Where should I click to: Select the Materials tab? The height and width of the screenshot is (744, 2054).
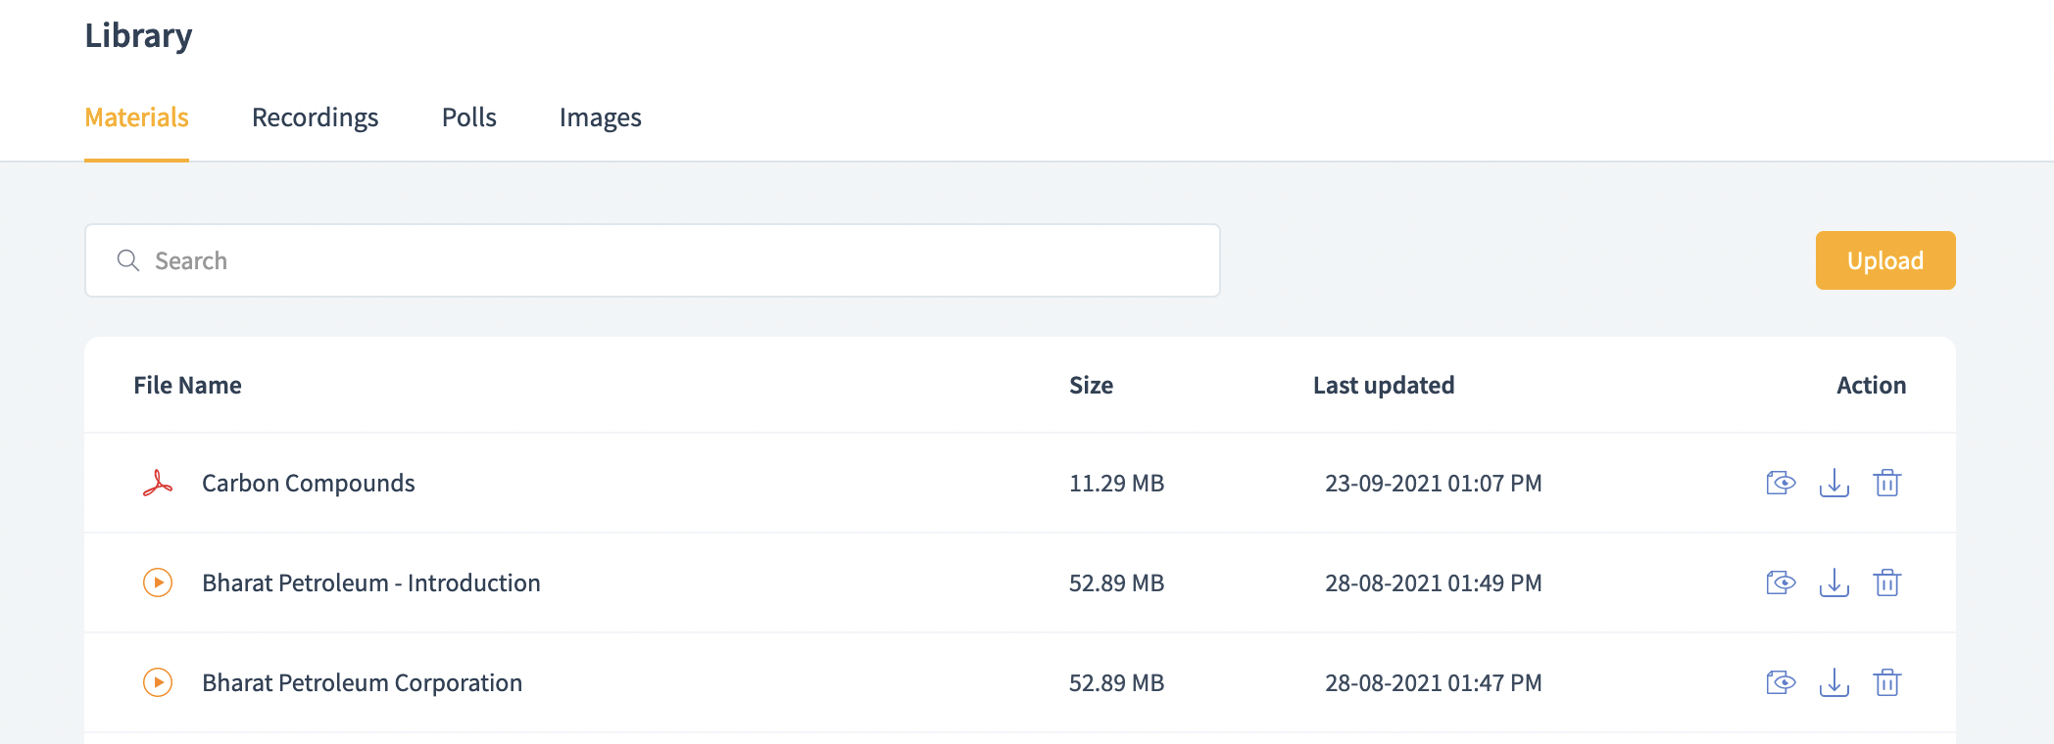point(136,117)
